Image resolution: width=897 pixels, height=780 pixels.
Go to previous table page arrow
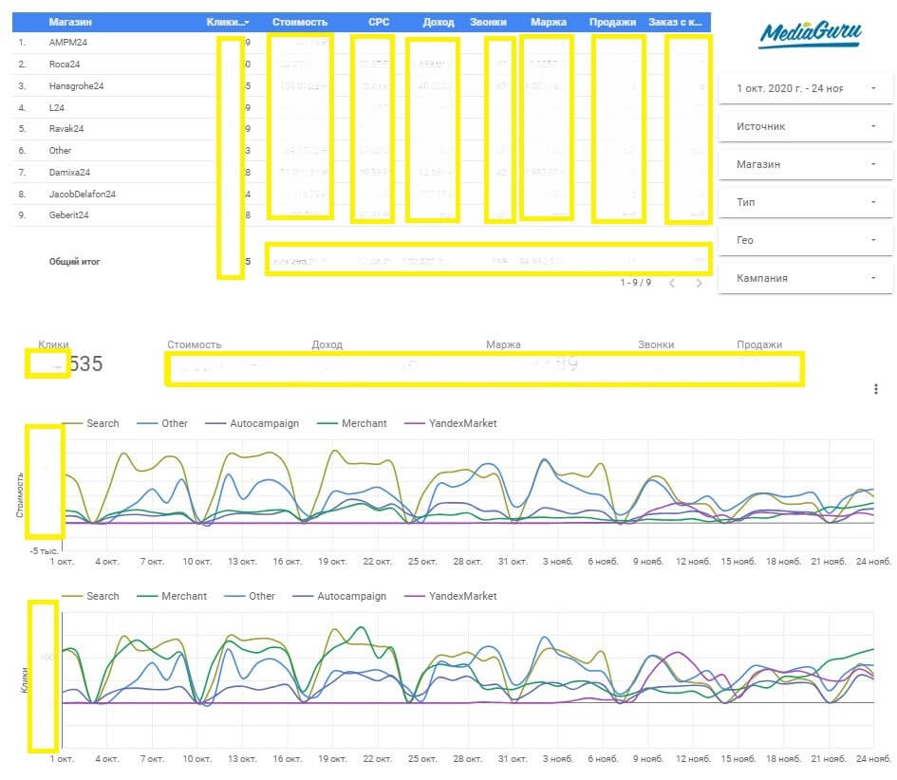(671, 283)
